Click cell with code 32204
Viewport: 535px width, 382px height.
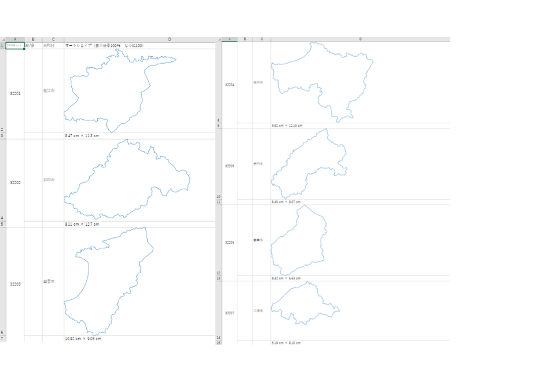[x=230, y=85]
